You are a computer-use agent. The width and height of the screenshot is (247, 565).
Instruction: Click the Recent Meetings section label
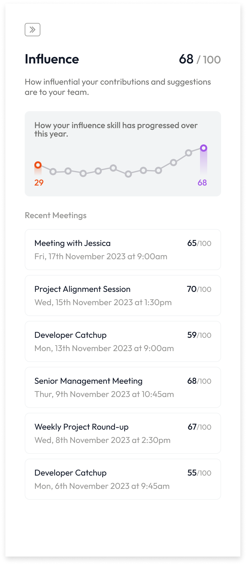[x=56, y=215]
